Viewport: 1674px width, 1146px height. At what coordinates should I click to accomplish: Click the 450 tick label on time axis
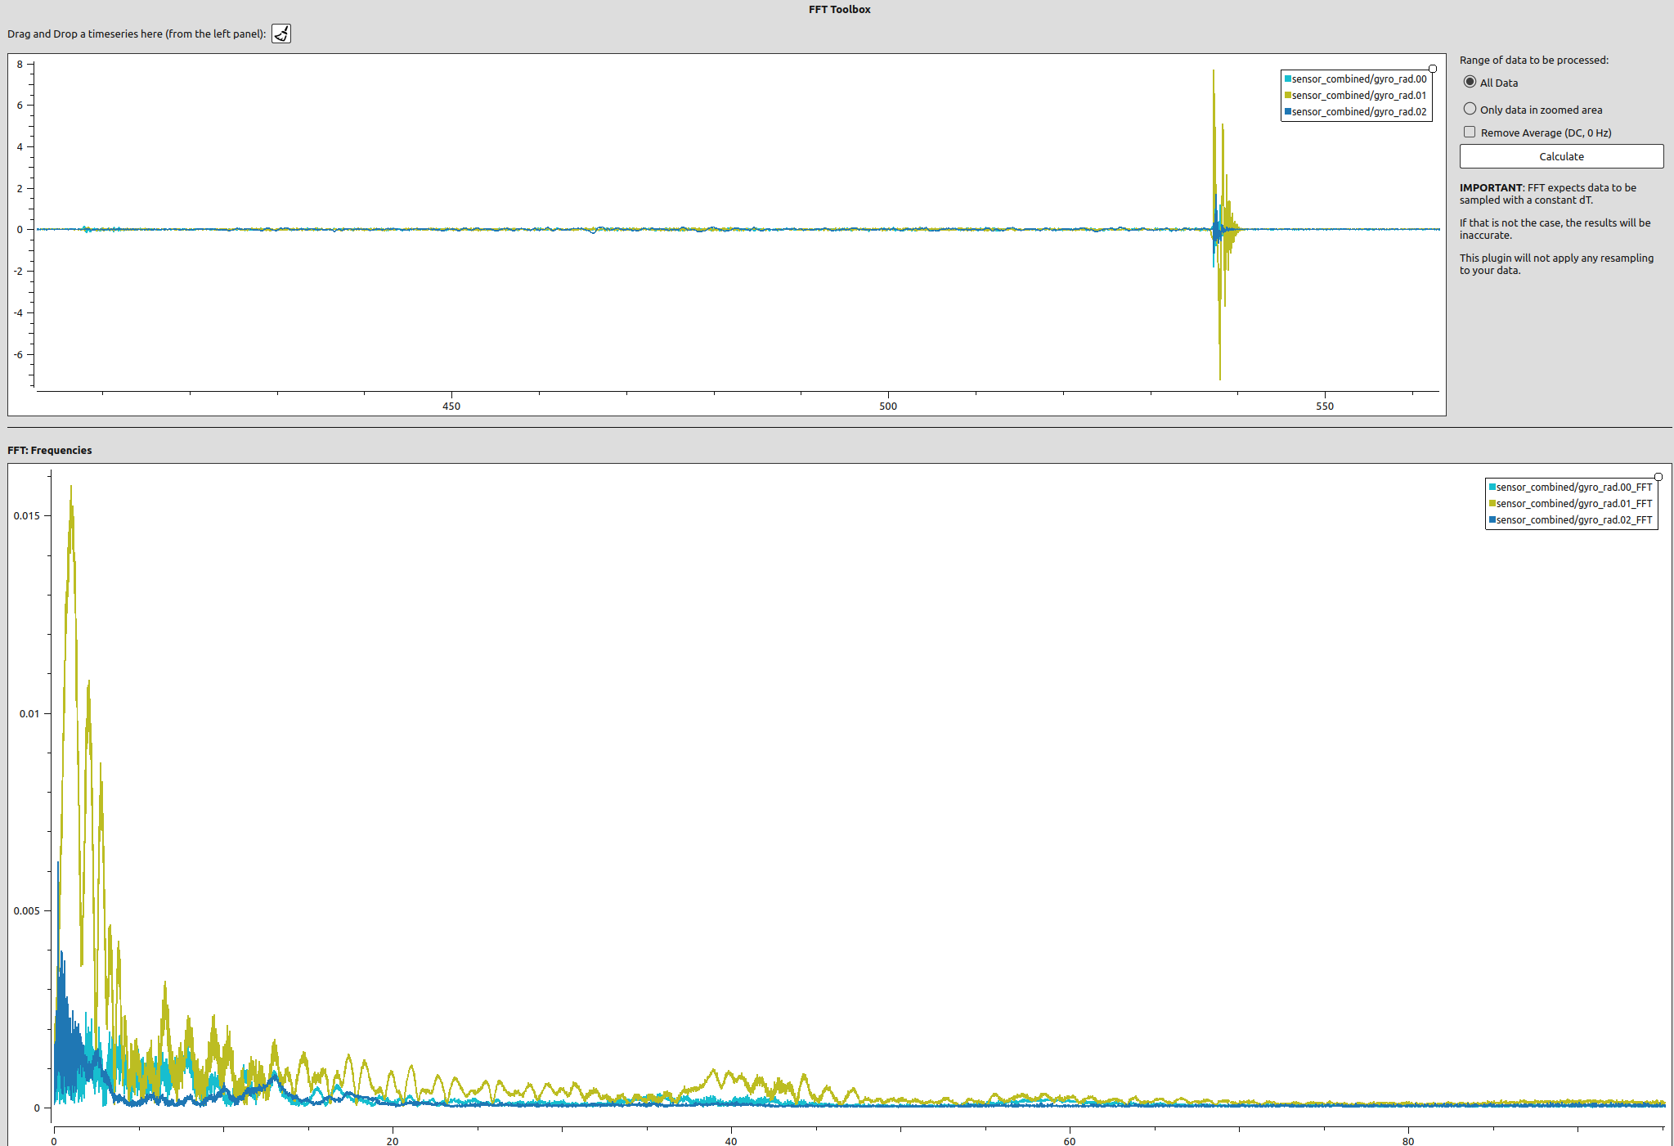coord(451,406)
